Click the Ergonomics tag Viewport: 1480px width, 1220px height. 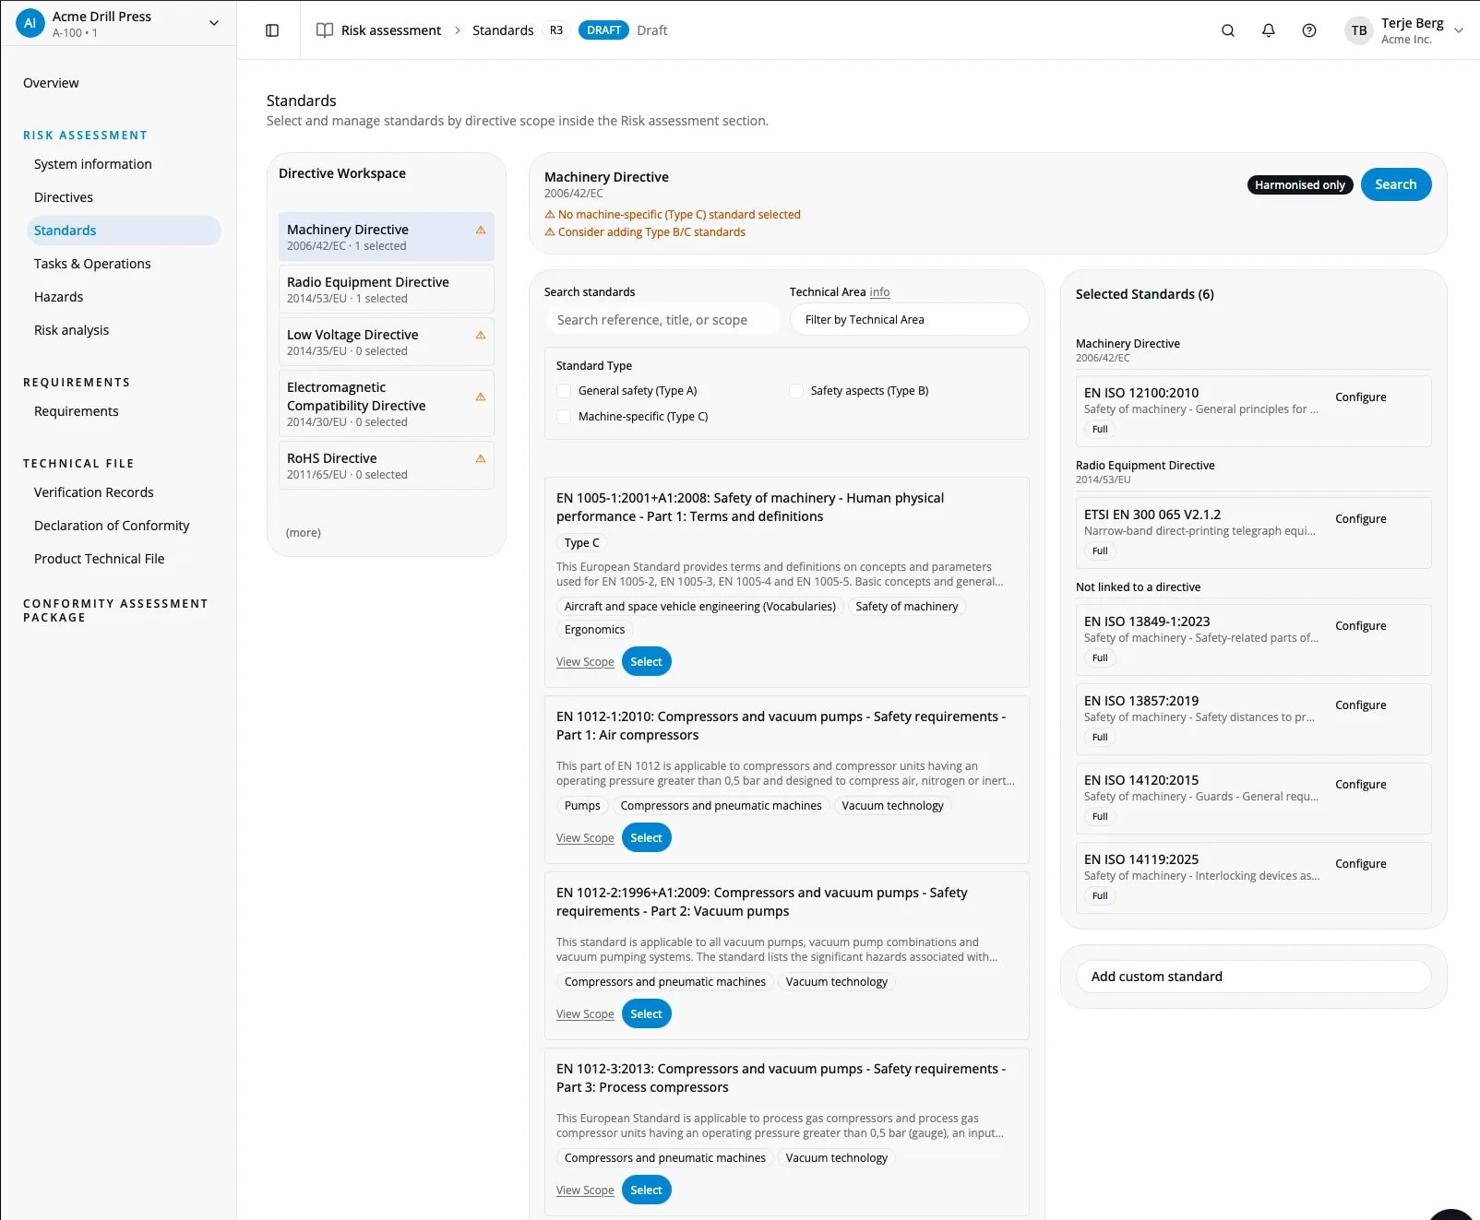pyautogui.click(x=594, y=630)
